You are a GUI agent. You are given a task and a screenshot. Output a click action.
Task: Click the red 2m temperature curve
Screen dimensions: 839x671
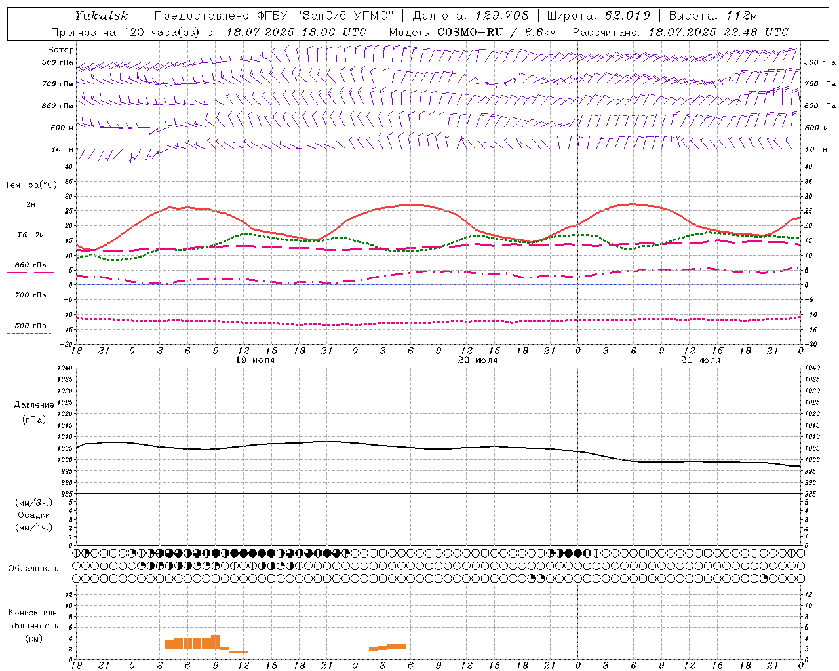[411, 205]
